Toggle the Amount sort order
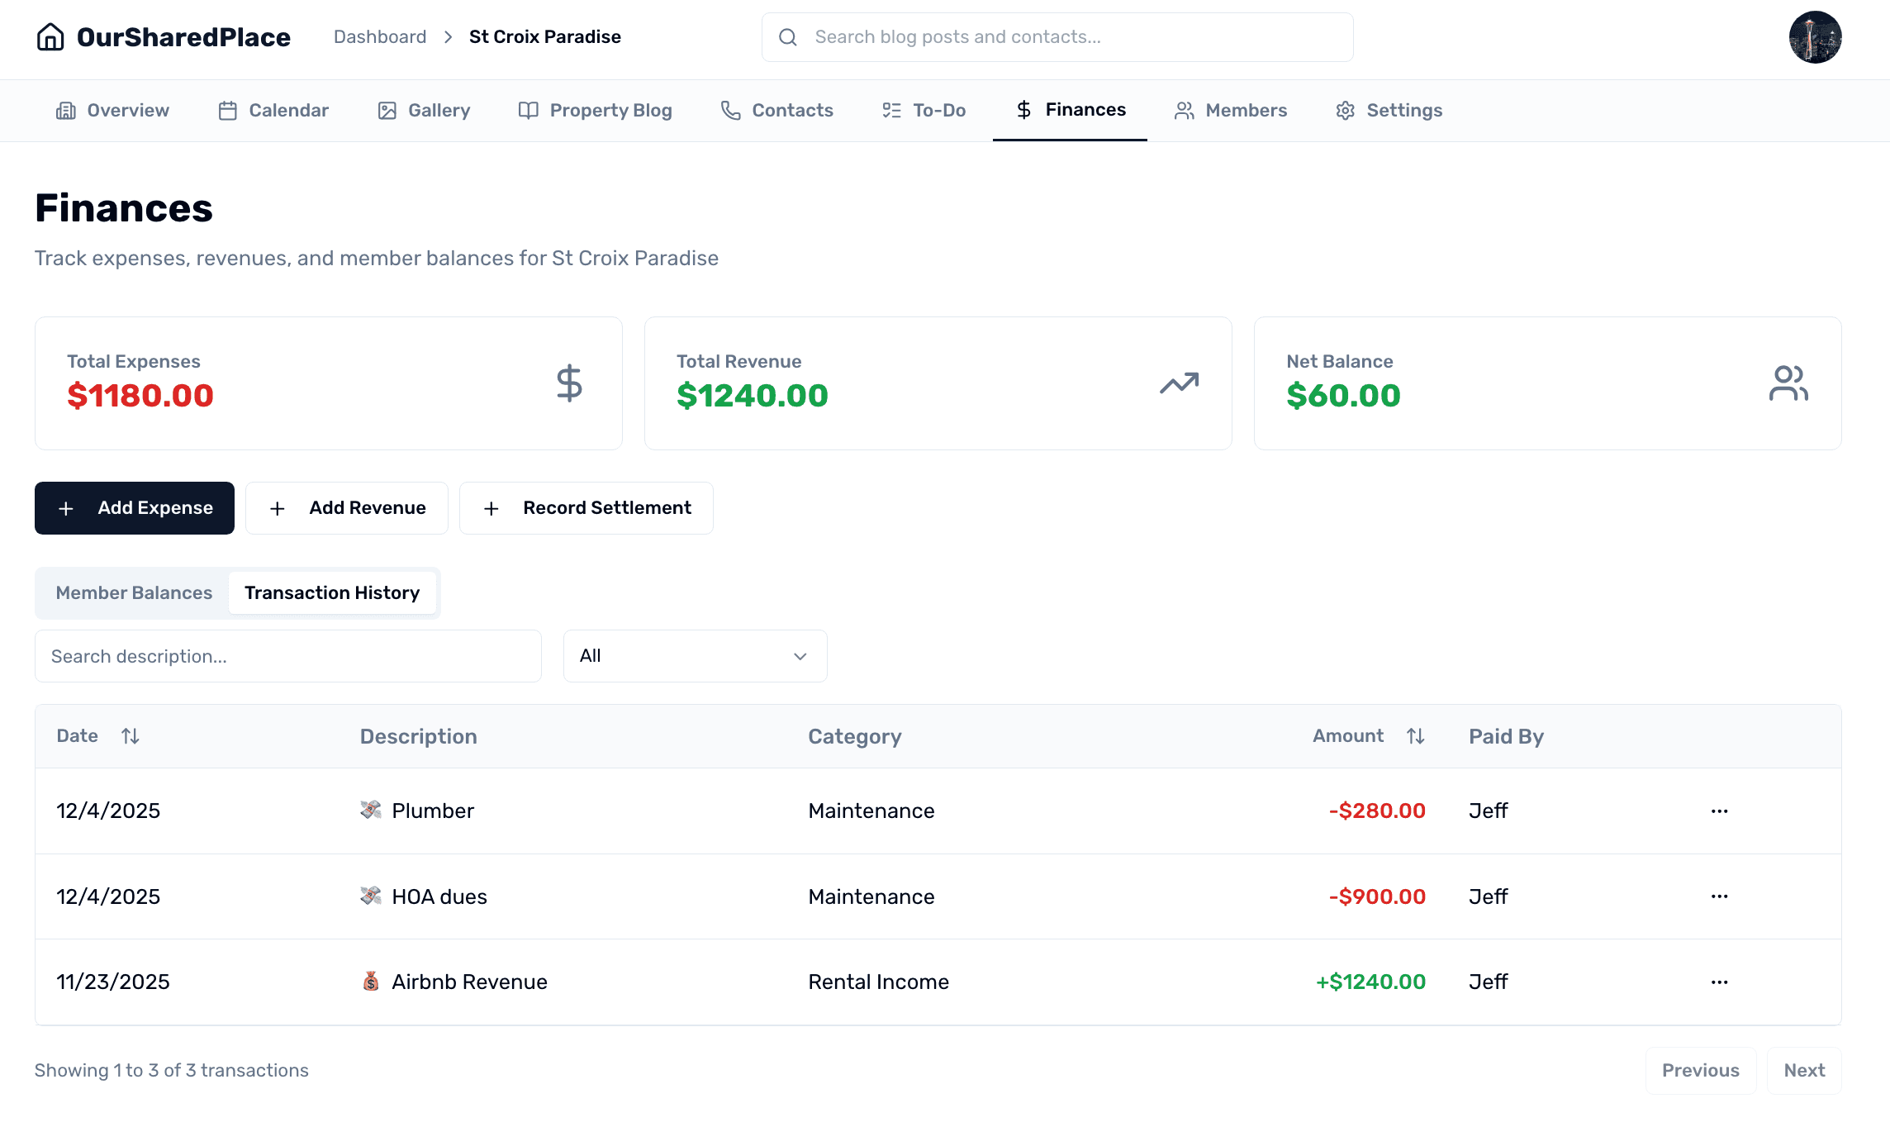 [x=1415, y=735]
